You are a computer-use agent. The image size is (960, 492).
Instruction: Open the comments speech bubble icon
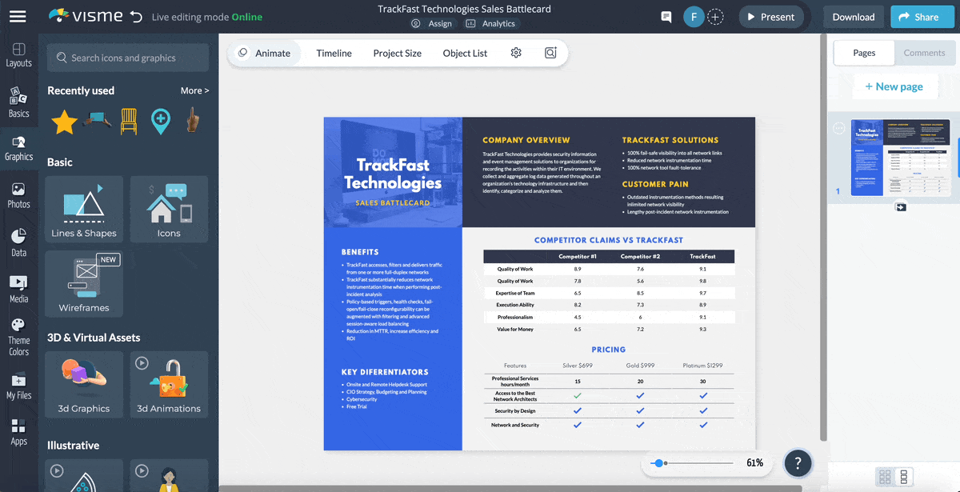coord(666,17)
